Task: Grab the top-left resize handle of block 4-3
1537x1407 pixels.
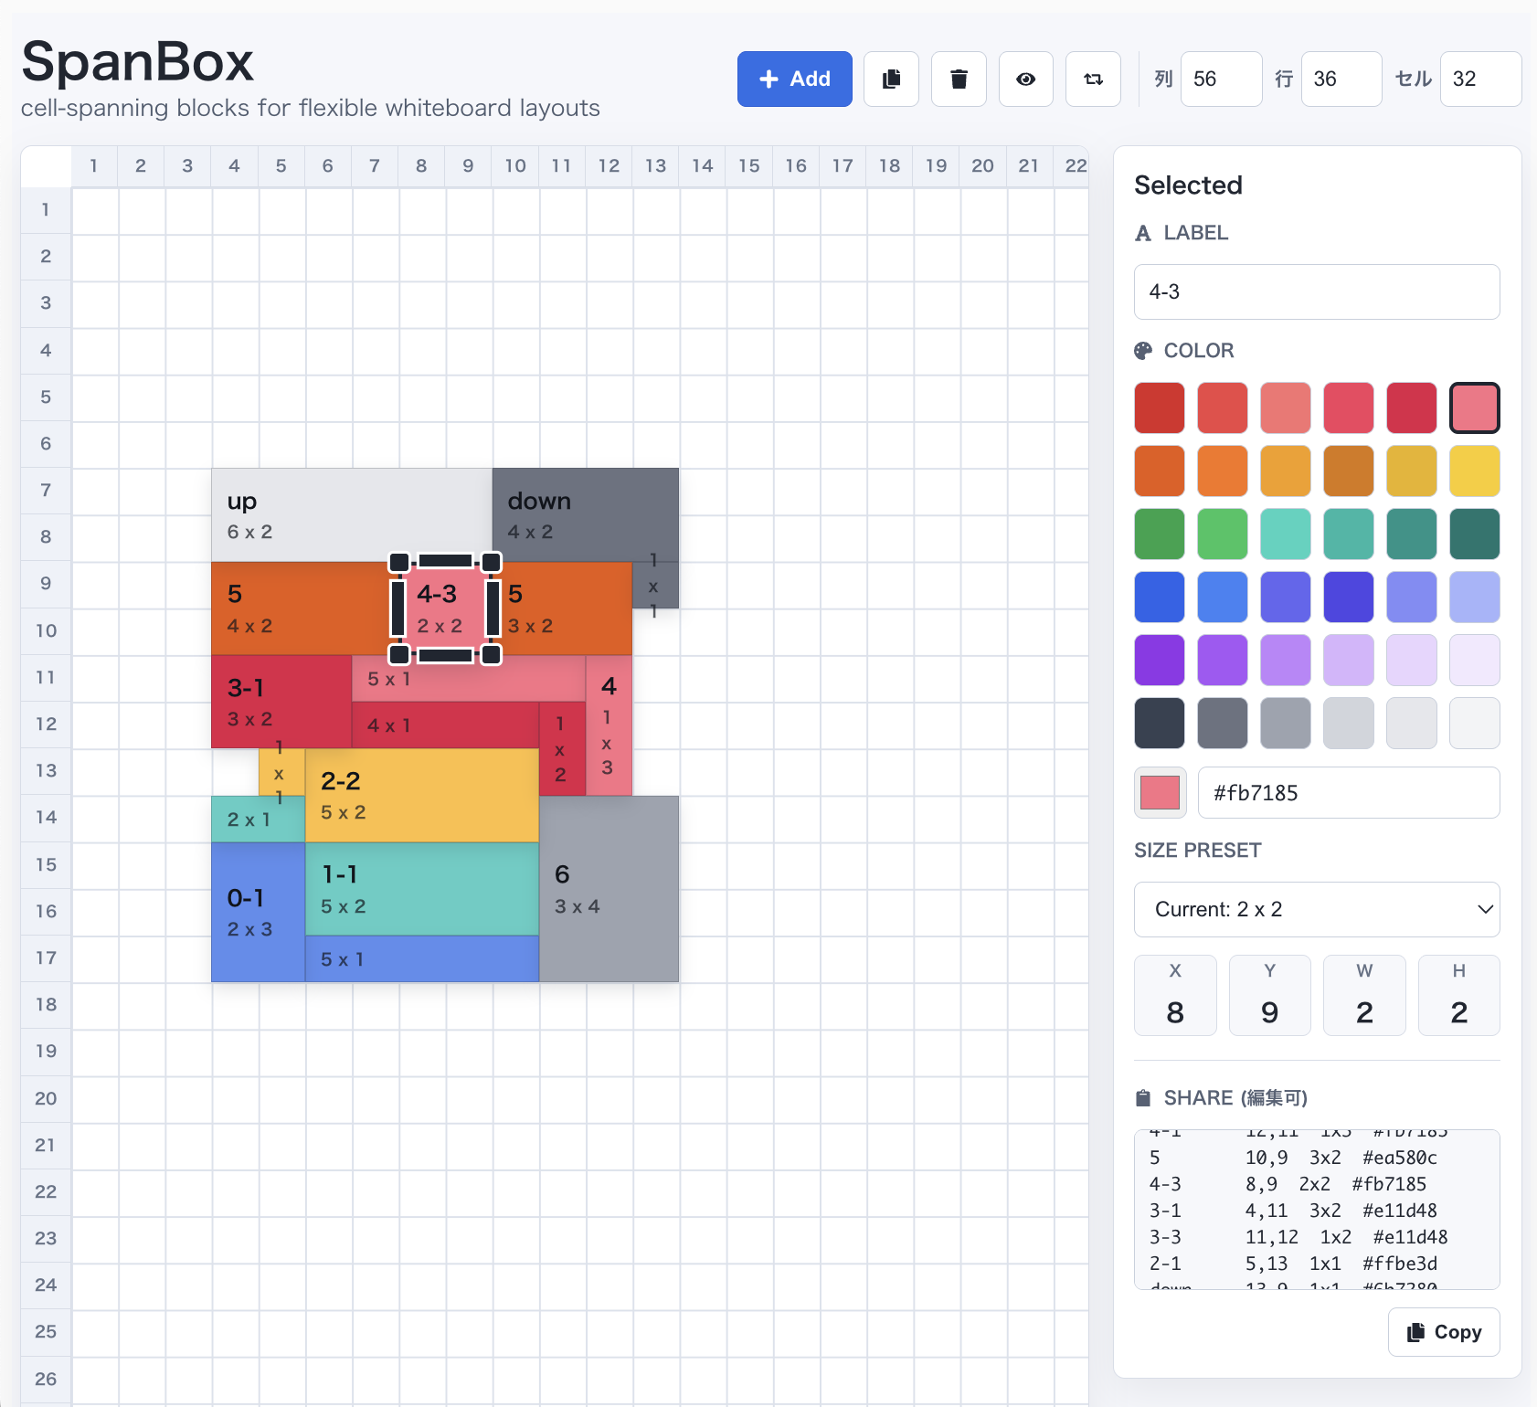Action: click(x=399, y=562)
